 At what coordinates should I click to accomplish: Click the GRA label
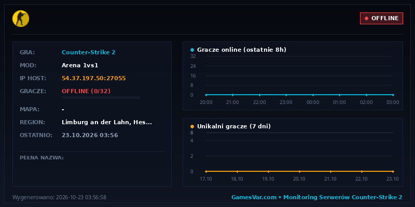[27, 52]
